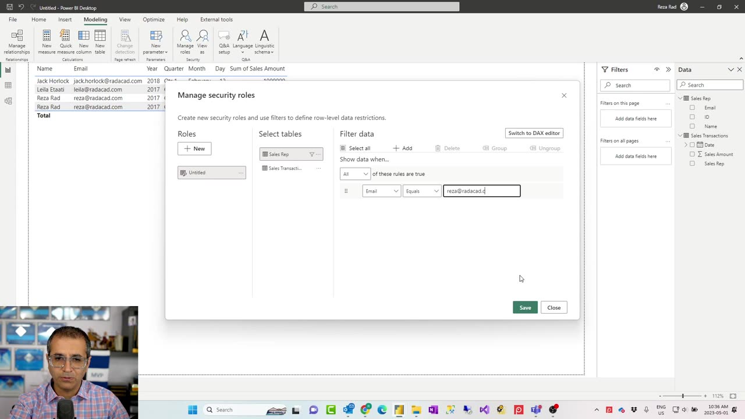Collapse Data pane with chevron
This screenshot has height=419, width=745.
[731, 70]
